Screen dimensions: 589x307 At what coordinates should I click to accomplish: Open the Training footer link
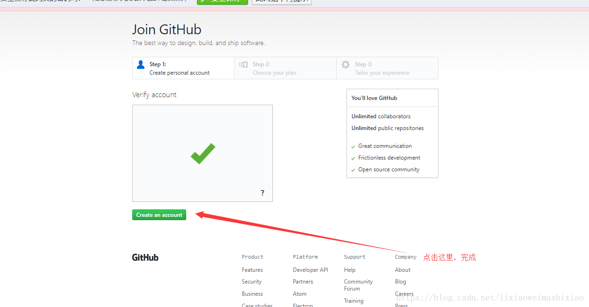pos(354,301)
